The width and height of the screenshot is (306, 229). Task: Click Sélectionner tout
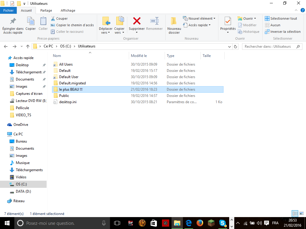pos(281,18)
